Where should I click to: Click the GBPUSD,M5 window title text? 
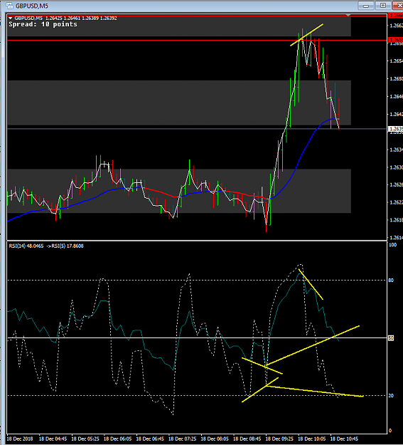coord(32,6)
